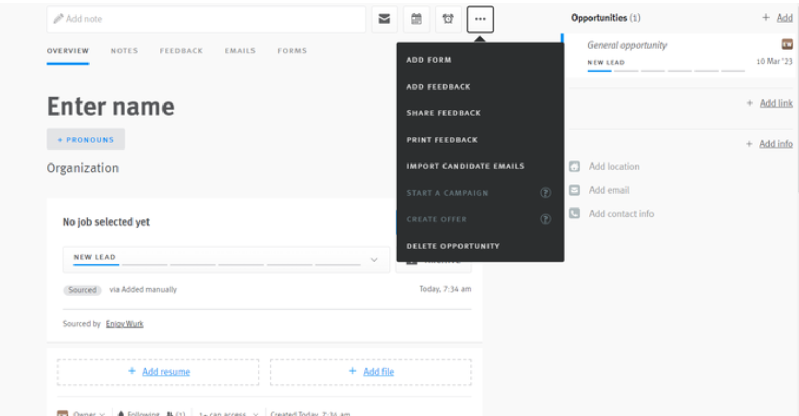Click the envelope icon to compose an email

click(384, 19)
